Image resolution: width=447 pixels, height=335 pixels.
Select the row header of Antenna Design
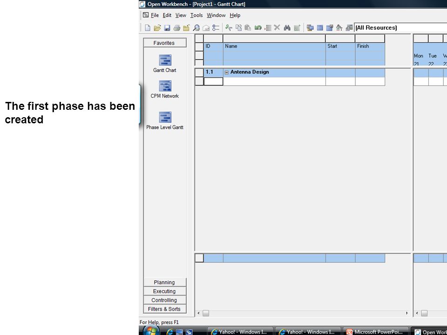(x=199, y=73)
